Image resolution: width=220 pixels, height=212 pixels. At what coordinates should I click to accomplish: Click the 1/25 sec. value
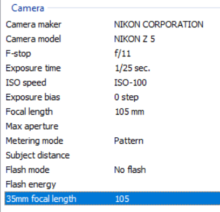(132, 68)
